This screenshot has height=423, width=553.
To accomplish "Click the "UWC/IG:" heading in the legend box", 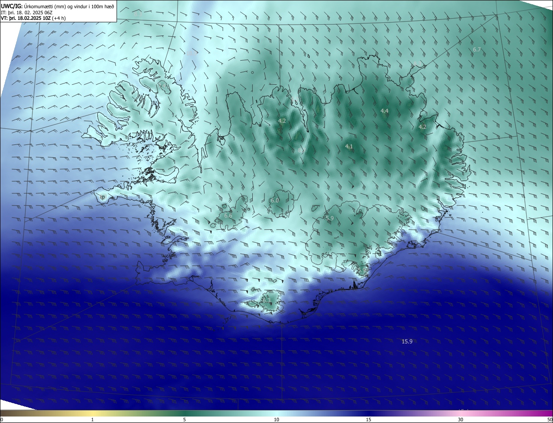I will (12, 6).
